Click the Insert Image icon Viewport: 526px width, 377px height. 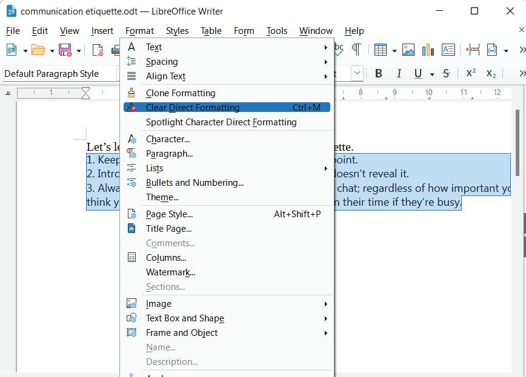408,50
